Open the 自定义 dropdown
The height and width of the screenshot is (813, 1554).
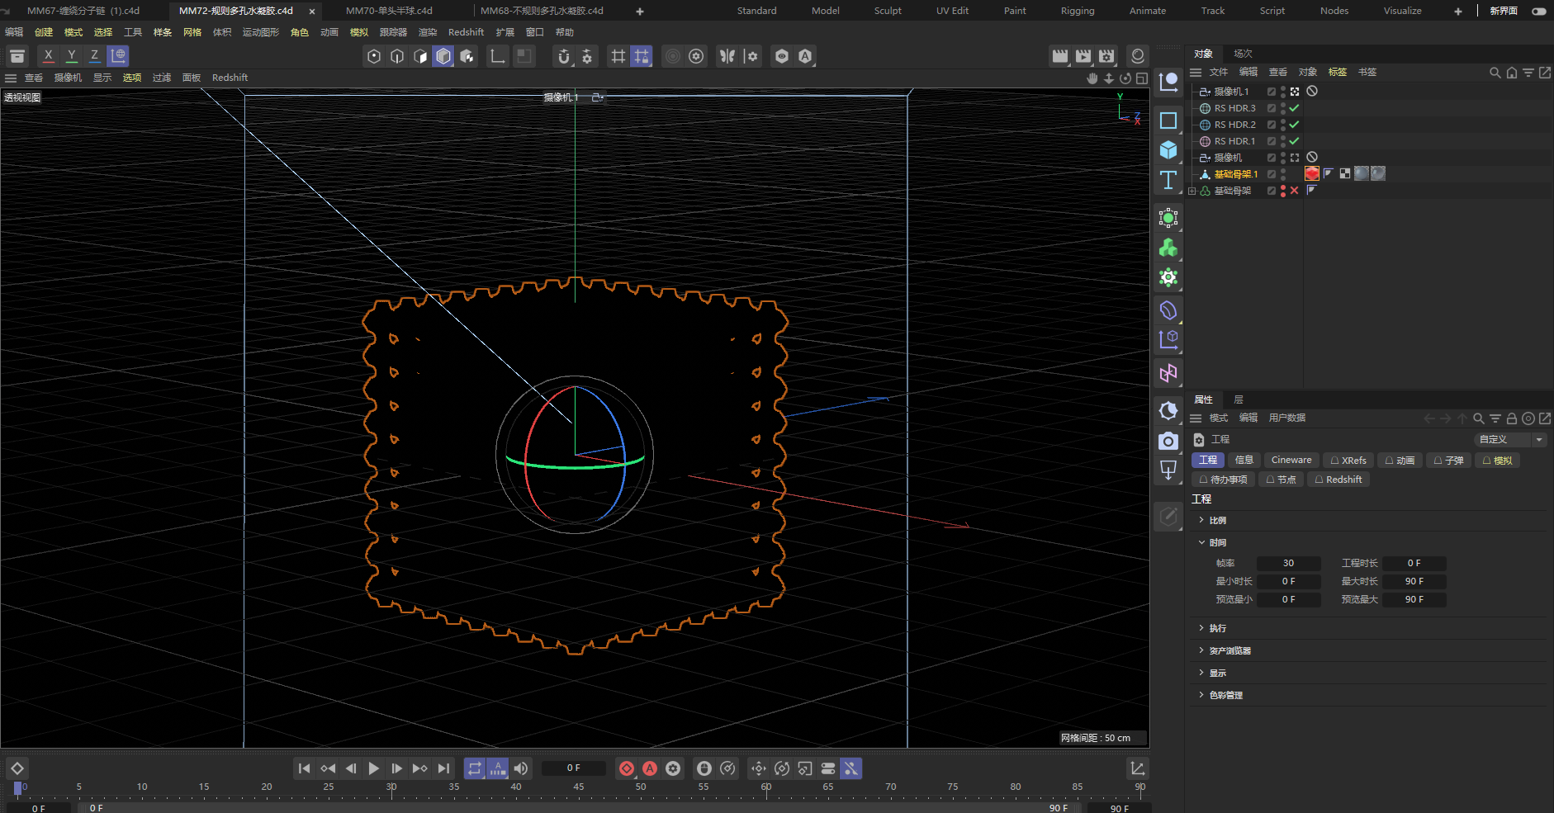coord(1510,440)
